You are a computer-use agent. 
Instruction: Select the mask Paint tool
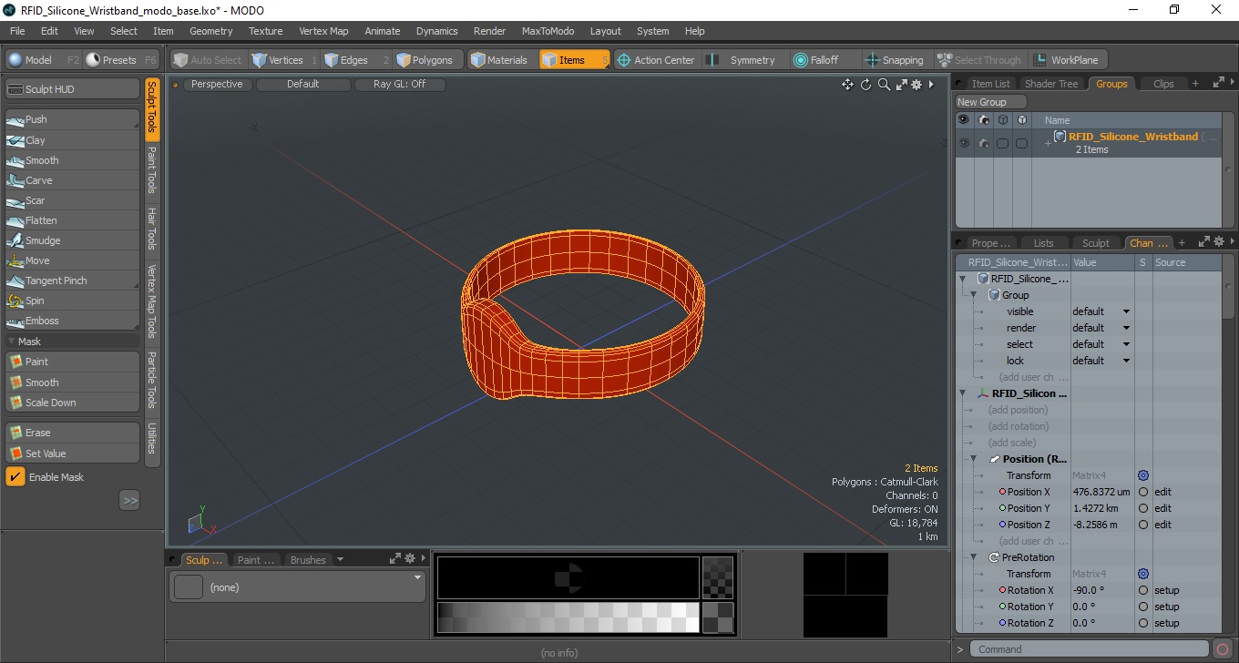pyautogui.click(x=72, y=362)
